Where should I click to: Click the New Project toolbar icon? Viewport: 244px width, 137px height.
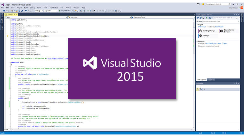click(x=12, y=11)
